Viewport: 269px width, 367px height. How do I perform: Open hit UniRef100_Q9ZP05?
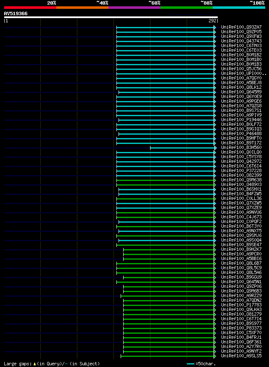pyautogui.click(x=241, y=32)
